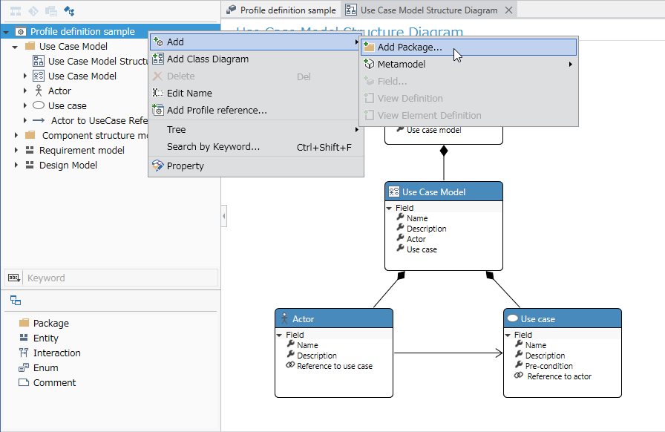Select Name field in the Actor box

(x=307, y=345)
